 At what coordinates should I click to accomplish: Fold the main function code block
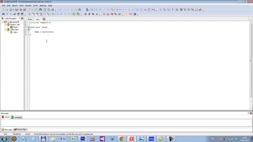(x=28, y=27)
